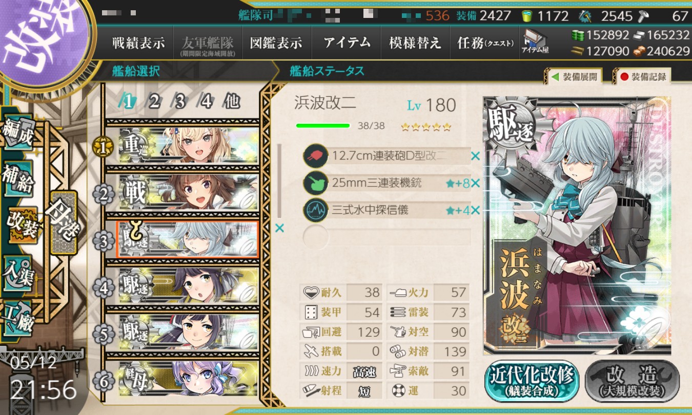Image resolution: width=692 pixels, height=415 pixels.
Task: Click the 改造 remodel button
Action: point(632,381)
